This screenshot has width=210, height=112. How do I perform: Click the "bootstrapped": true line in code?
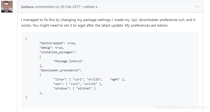click(58, 43)
